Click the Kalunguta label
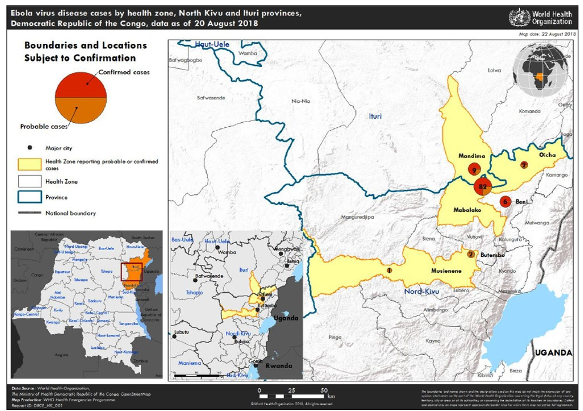The height and width of the screenshot is (411, 583). (510, 239)
